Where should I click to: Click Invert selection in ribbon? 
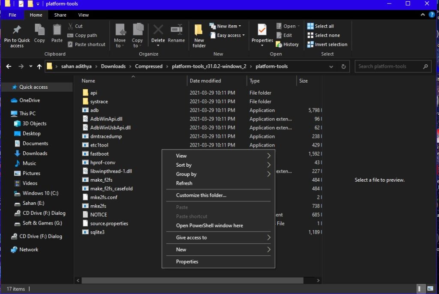pyautogui.click(x=327, y=44)
